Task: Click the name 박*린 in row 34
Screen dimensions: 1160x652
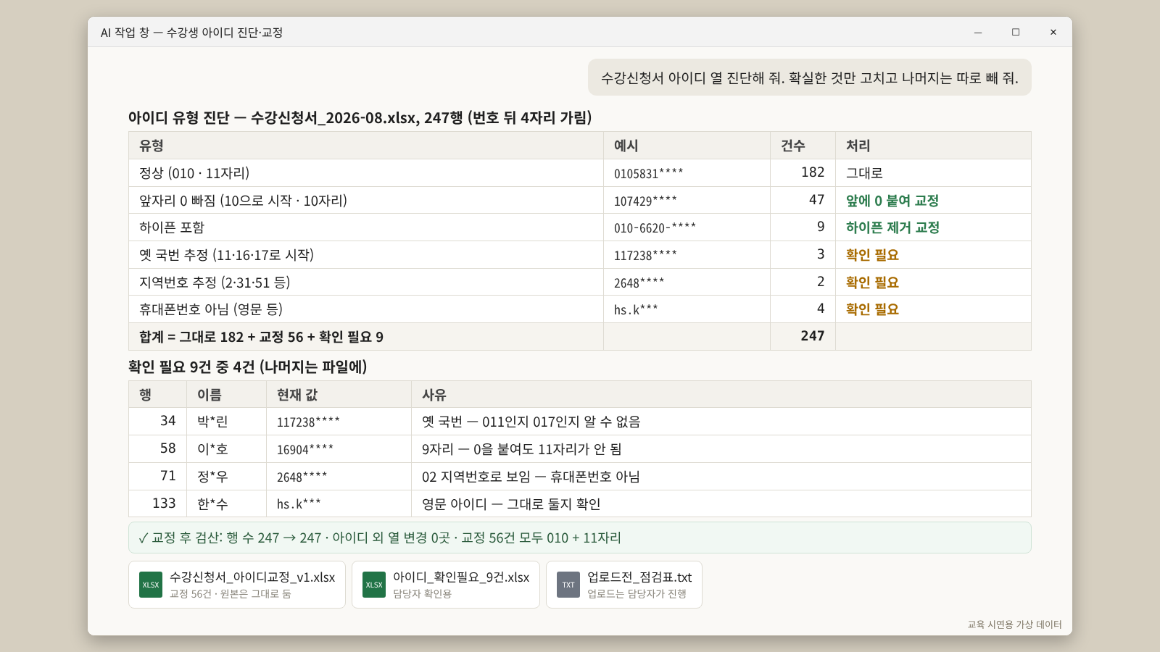Action: pos(212,422)
